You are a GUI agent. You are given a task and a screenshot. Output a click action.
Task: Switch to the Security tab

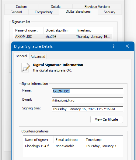110,12
